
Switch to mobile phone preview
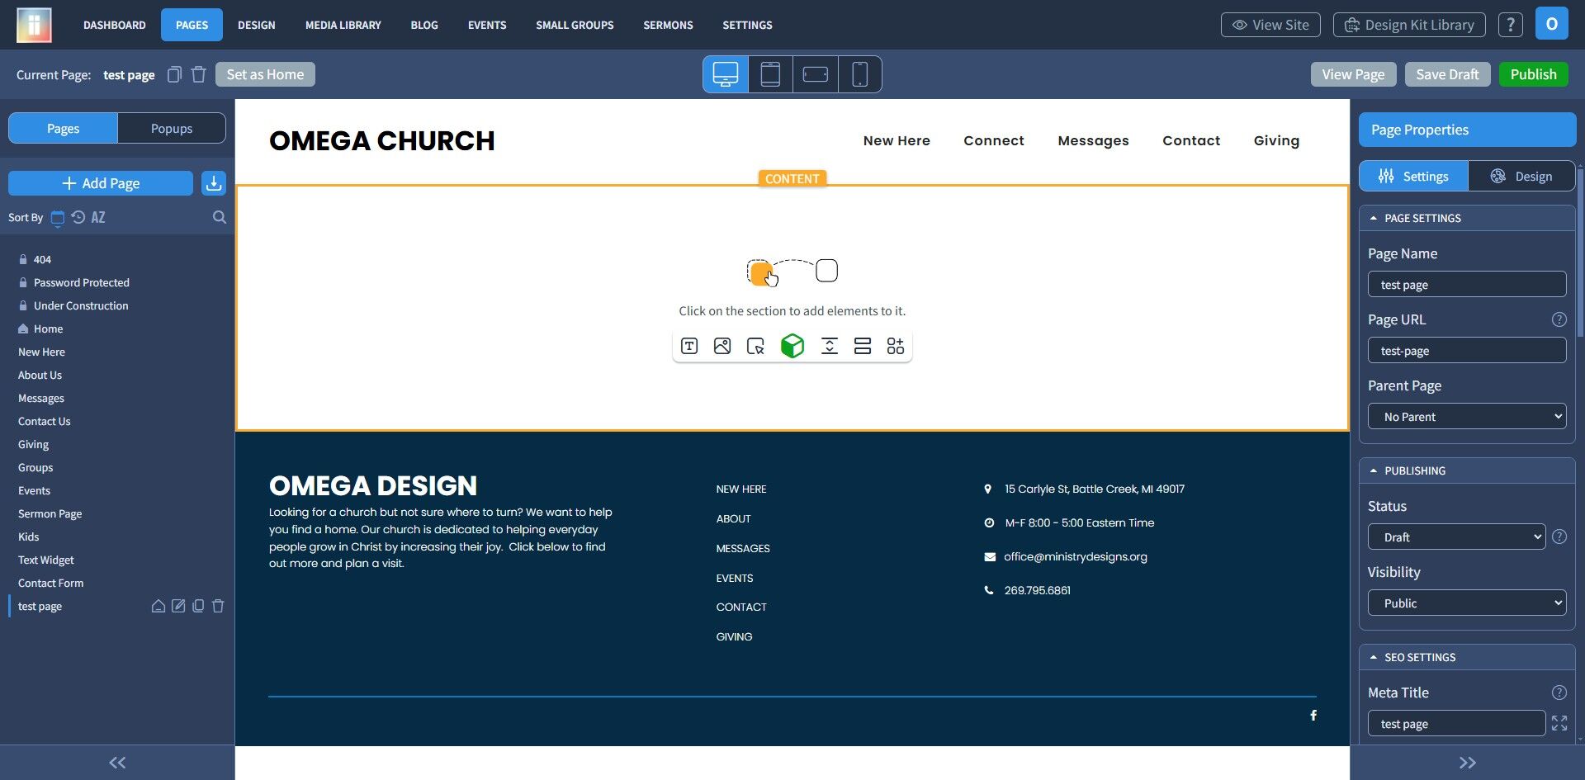click(x=859, y=74)
